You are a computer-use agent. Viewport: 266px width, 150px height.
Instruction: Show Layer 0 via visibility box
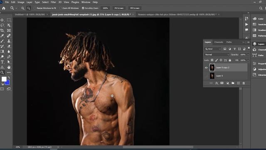pyautogui.click(x=206, y=76)
